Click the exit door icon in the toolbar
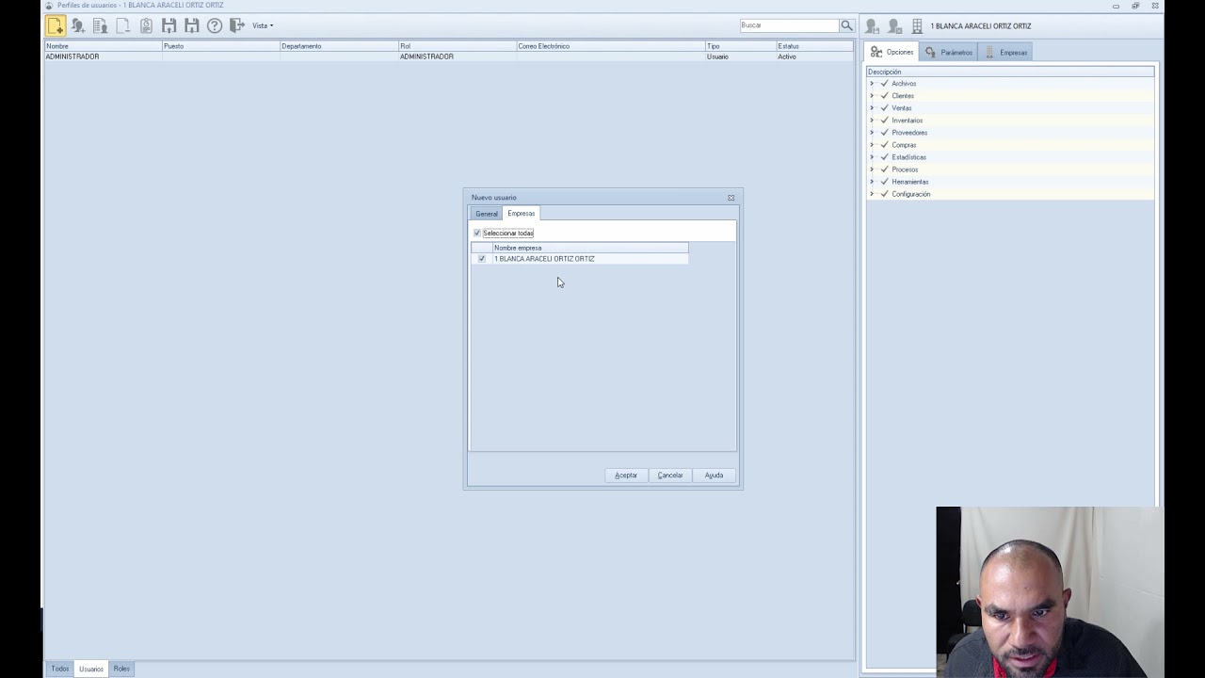Image resolution: width=1205 pixels, height=678 pixels. (237, 25)
